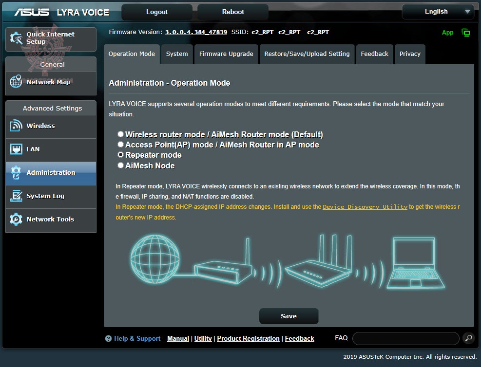The width and height of the screenshot is (481, 367).
Task: Select the Administration sidebar label
Action: (x=51, y=172)
